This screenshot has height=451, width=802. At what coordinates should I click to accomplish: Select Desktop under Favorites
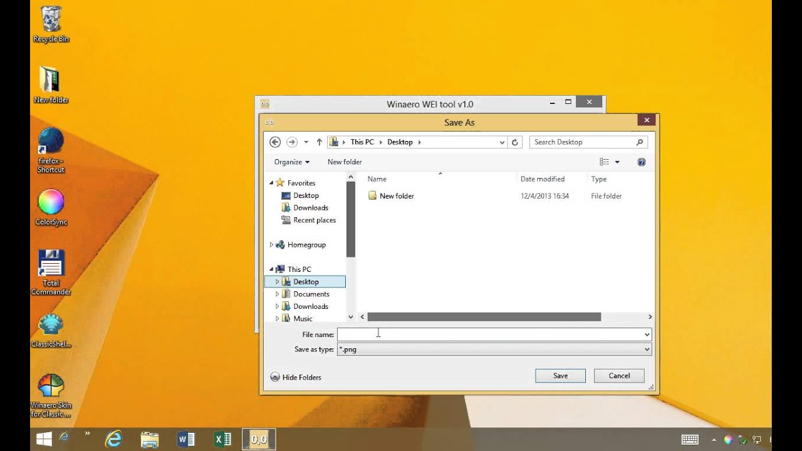tap(306, 195)
